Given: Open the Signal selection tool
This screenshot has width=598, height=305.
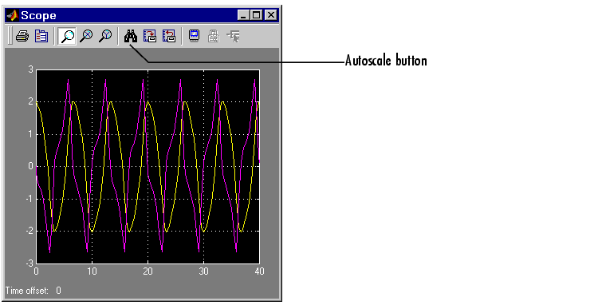Looking at the screenshot, I should (233, 36).
